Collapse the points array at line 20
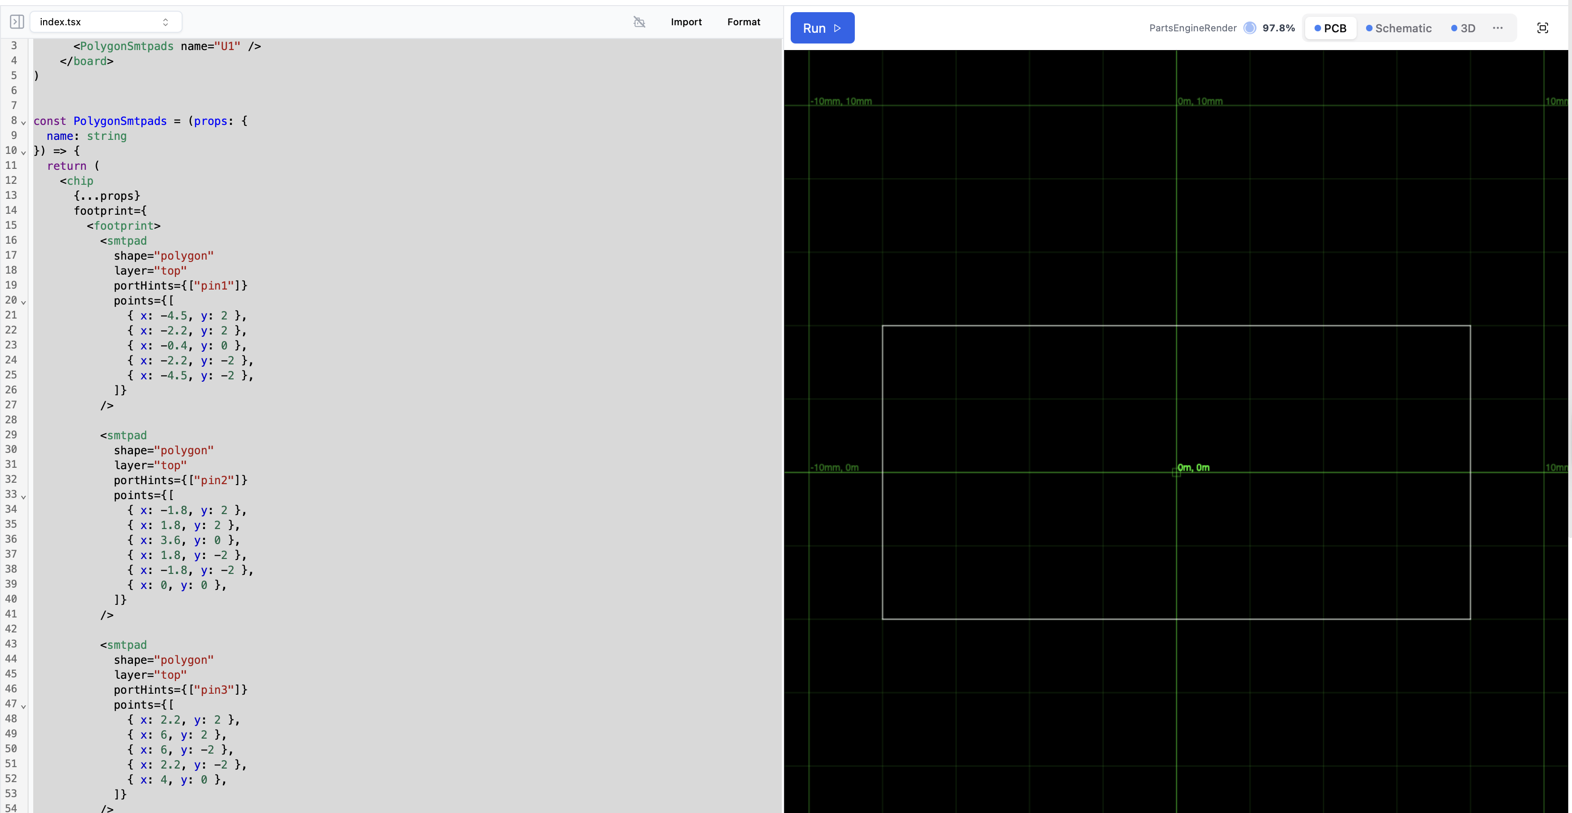The image size is (1572, 813). coord(24,302)
